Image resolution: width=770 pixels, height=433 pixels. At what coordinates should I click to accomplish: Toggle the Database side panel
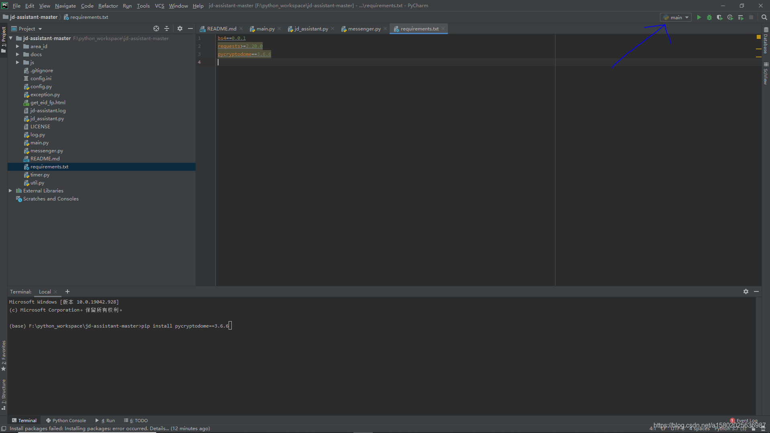pos(766,40)
